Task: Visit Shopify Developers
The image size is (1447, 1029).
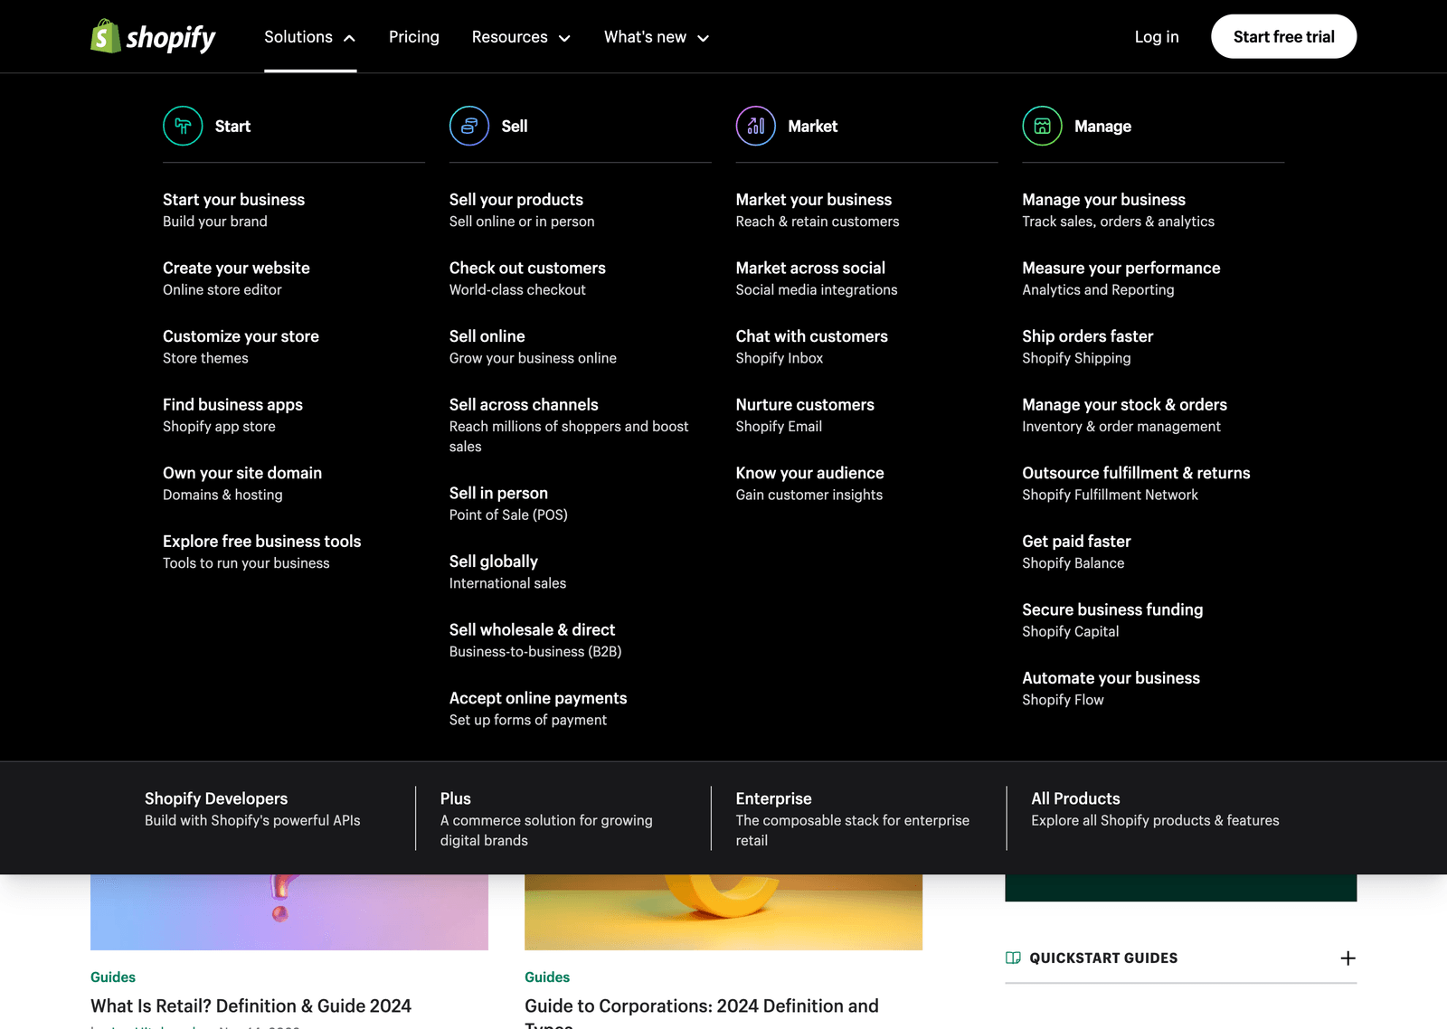Action: pyautogui.click(x=252, y=809)
